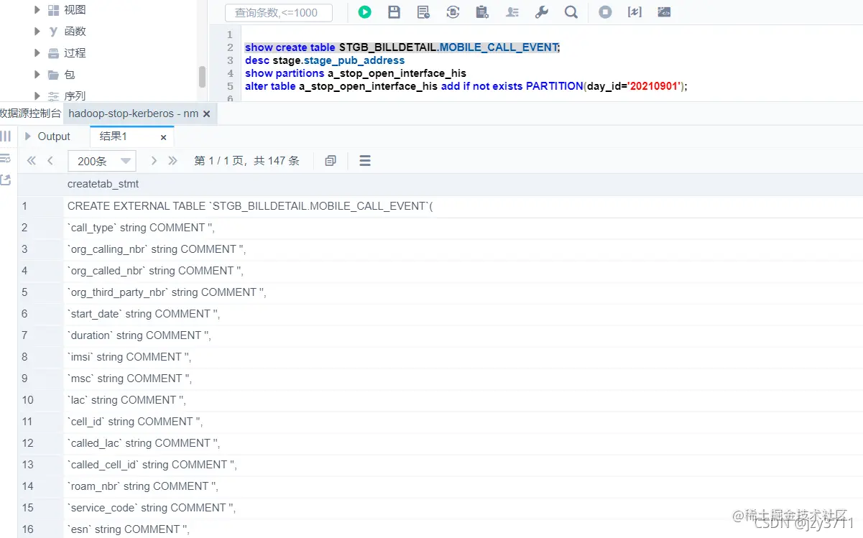Select the `msc` result row
Viewport: 863px width, 538px height.
(x=440, y=379)
